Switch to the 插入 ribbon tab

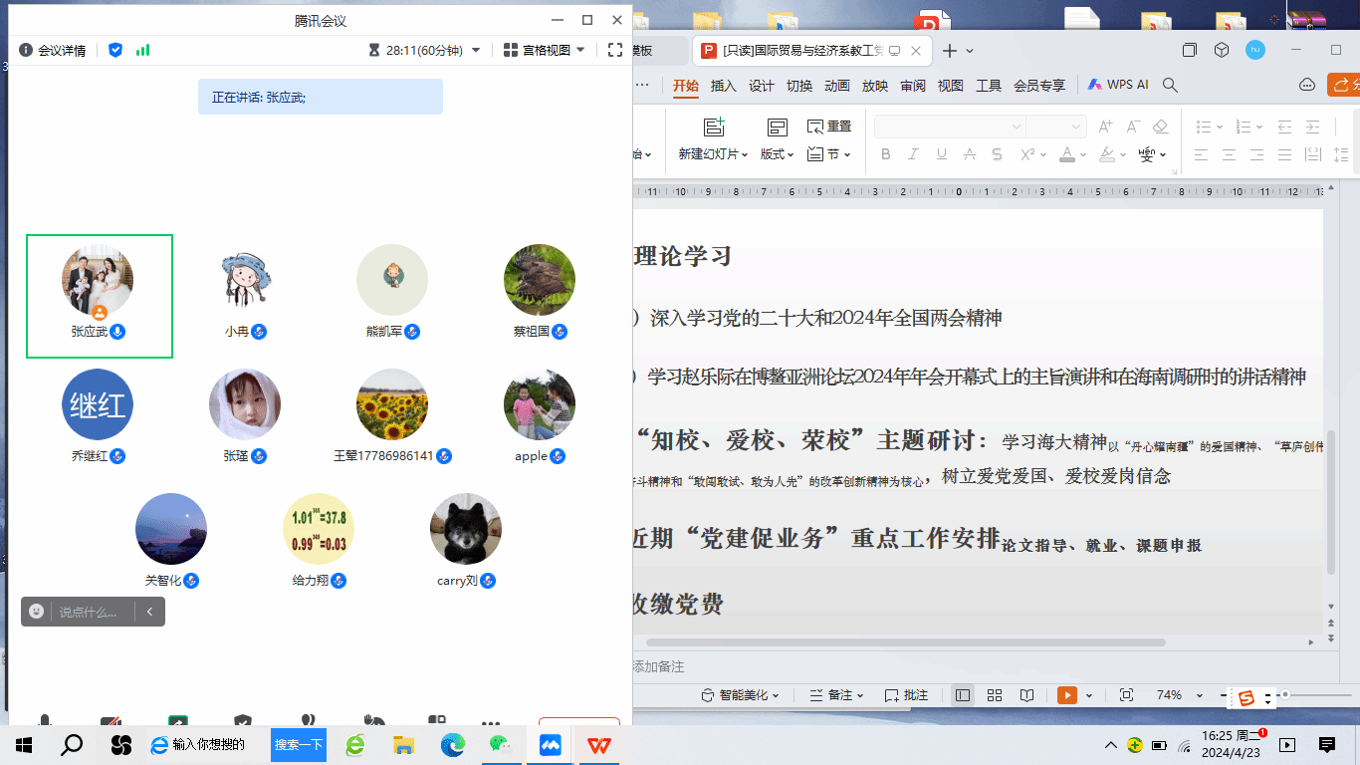tap(723, 86)
